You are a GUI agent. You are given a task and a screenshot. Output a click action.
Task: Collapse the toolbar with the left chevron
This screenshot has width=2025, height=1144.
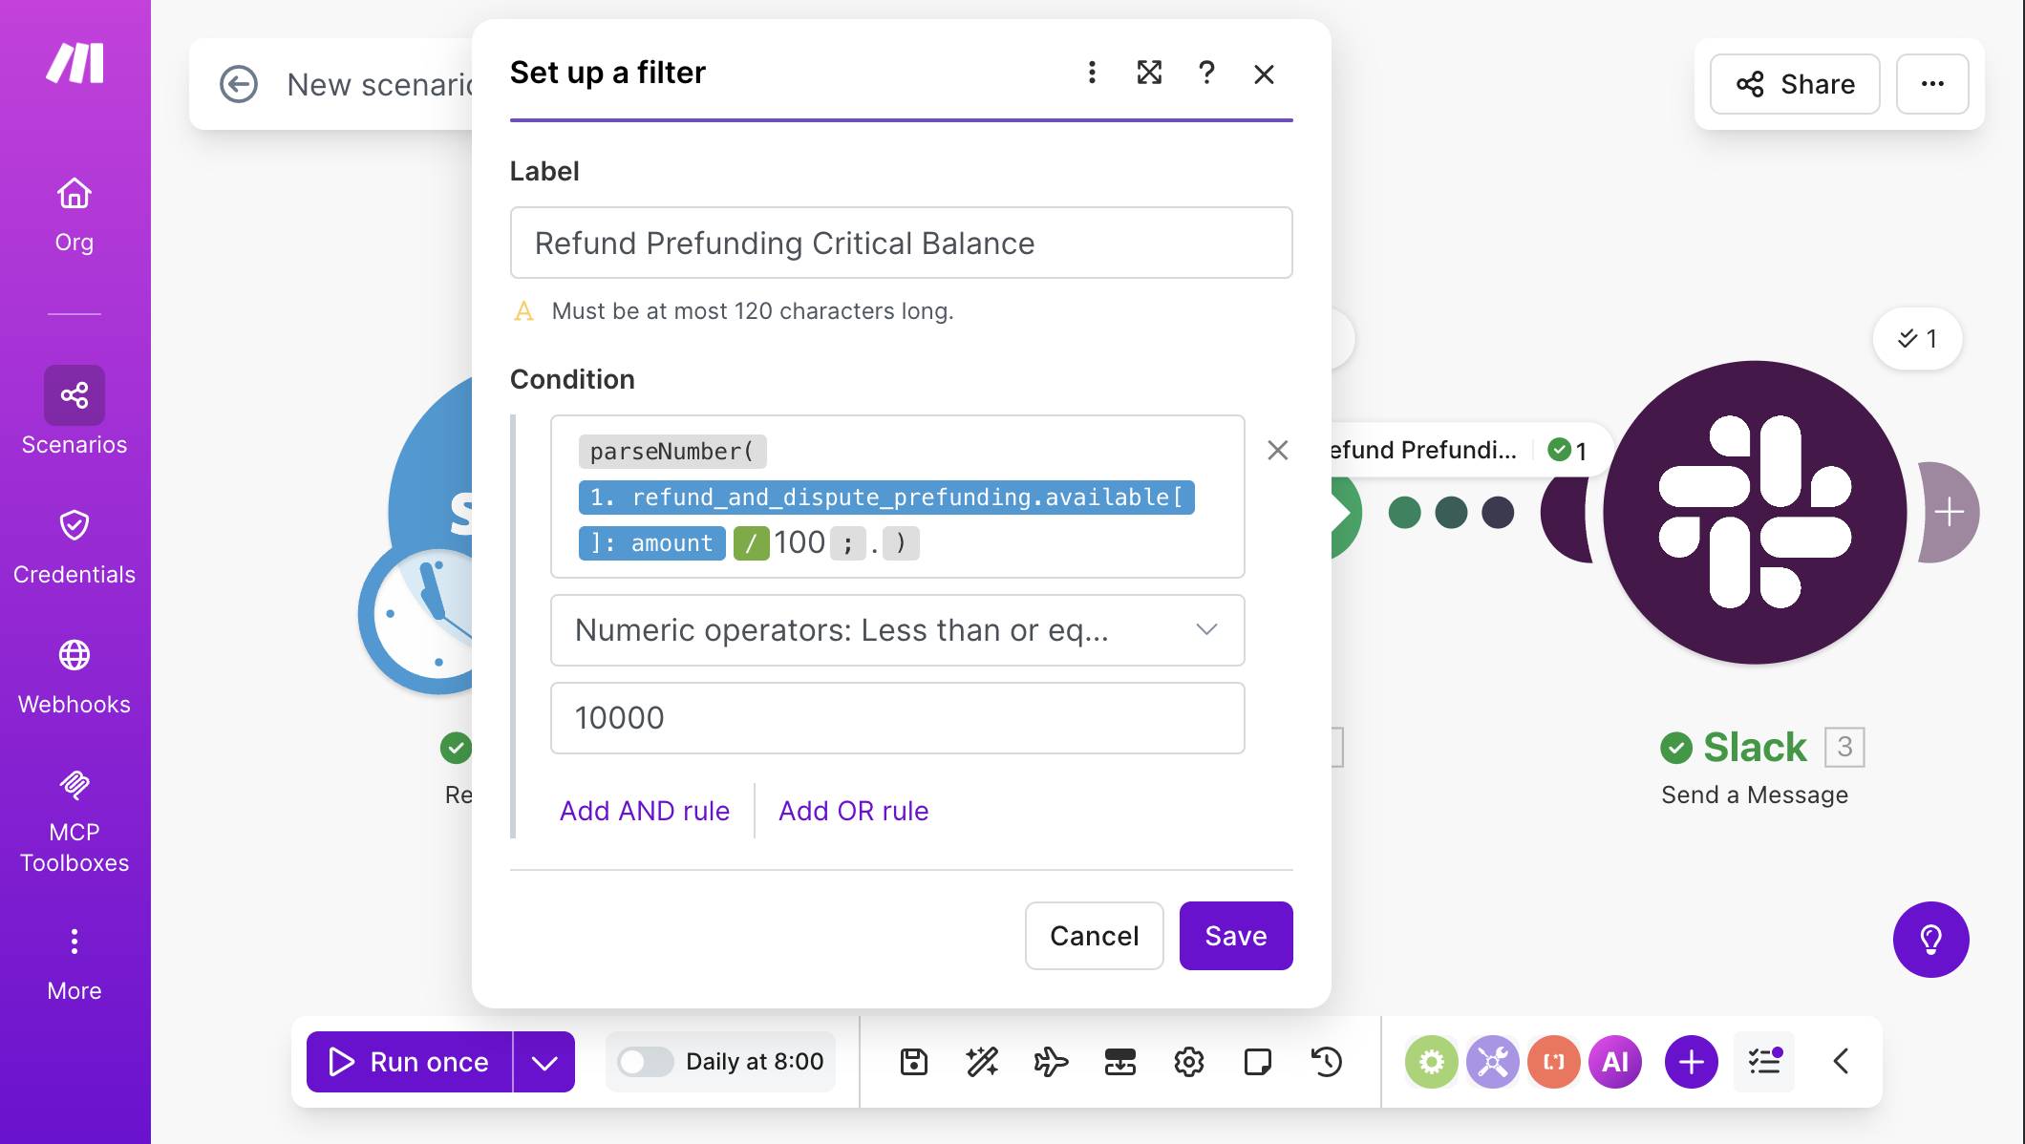[x=1839, y=1061]
